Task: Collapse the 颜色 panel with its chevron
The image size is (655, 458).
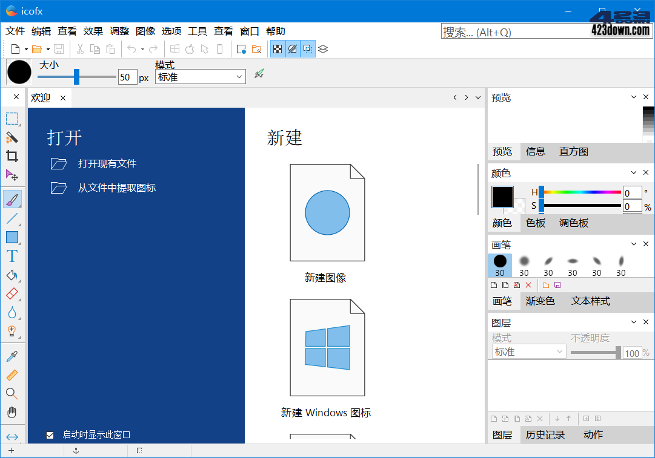Action: click(x=633, y=173)
